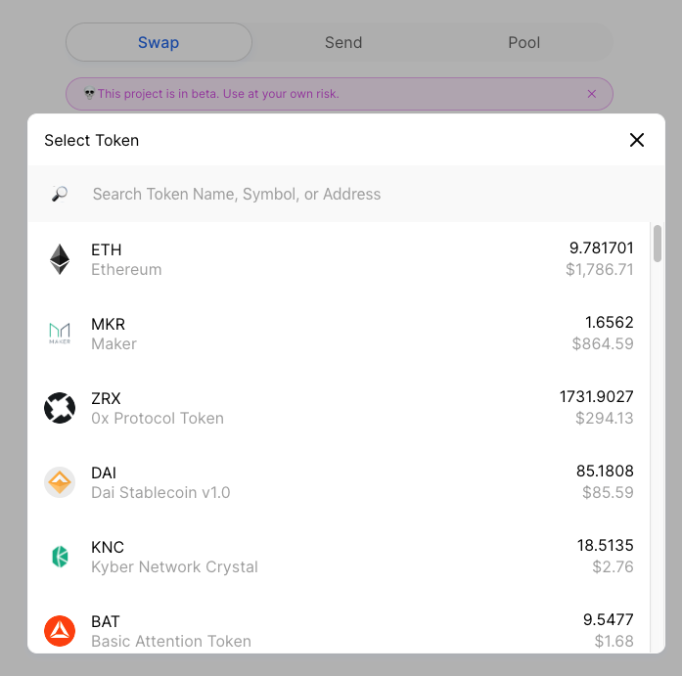
Task: Select ZRX balance 1731.9027
Action: coord(596,397)
